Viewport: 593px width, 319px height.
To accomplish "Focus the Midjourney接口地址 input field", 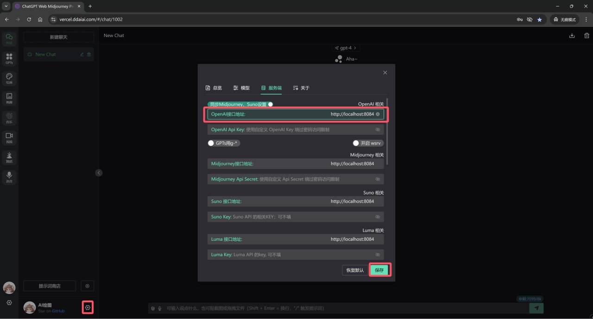I will 296,163.
